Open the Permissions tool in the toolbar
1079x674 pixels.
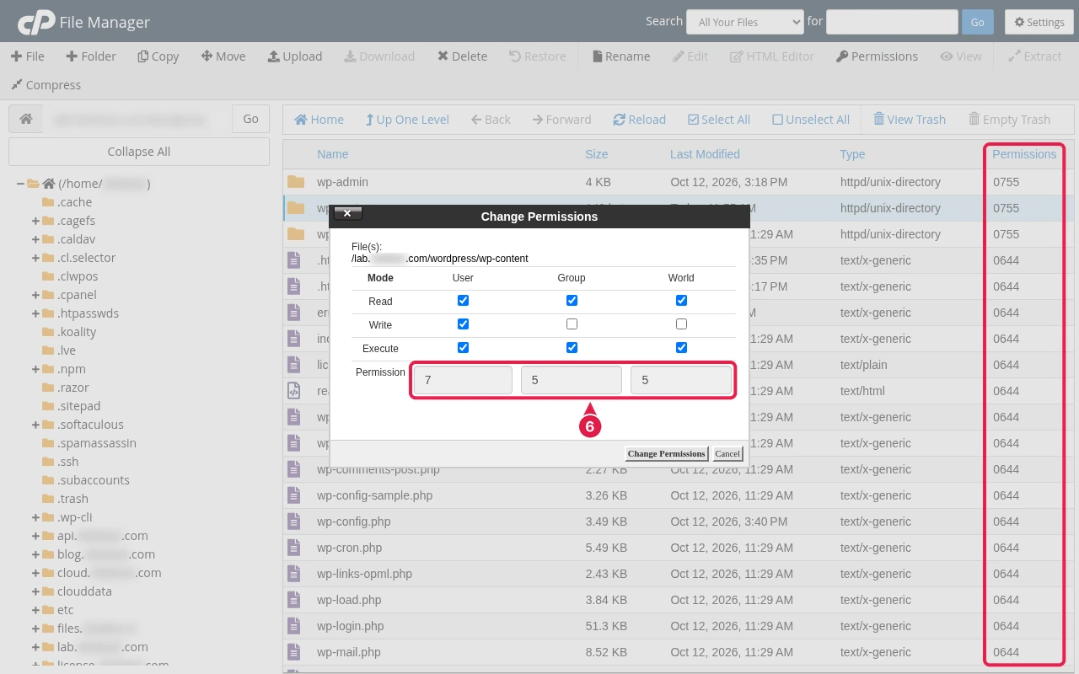[x=877, y=56]
